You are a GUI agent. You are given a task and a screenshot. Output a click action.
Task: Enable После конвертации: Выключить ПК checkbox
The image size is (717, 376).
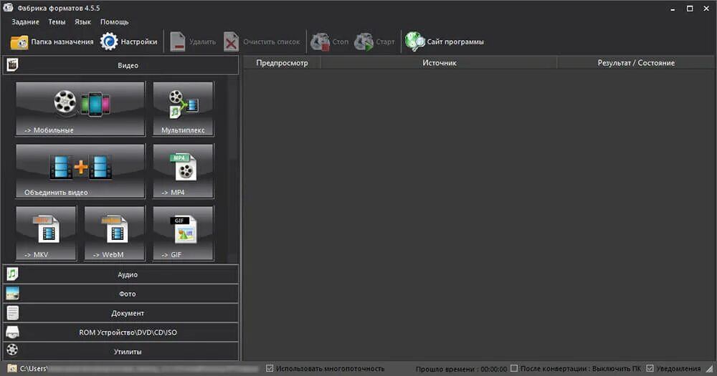click(x=514, y=368)
